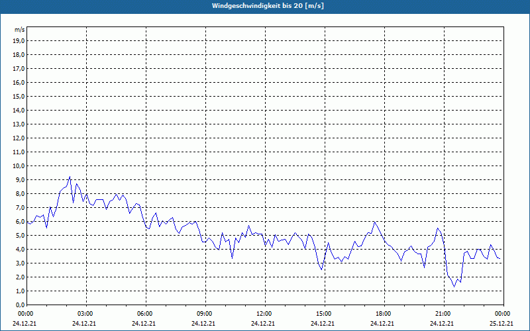
Task: Click the 7,0 y-axis value
Action: point(21,208)
